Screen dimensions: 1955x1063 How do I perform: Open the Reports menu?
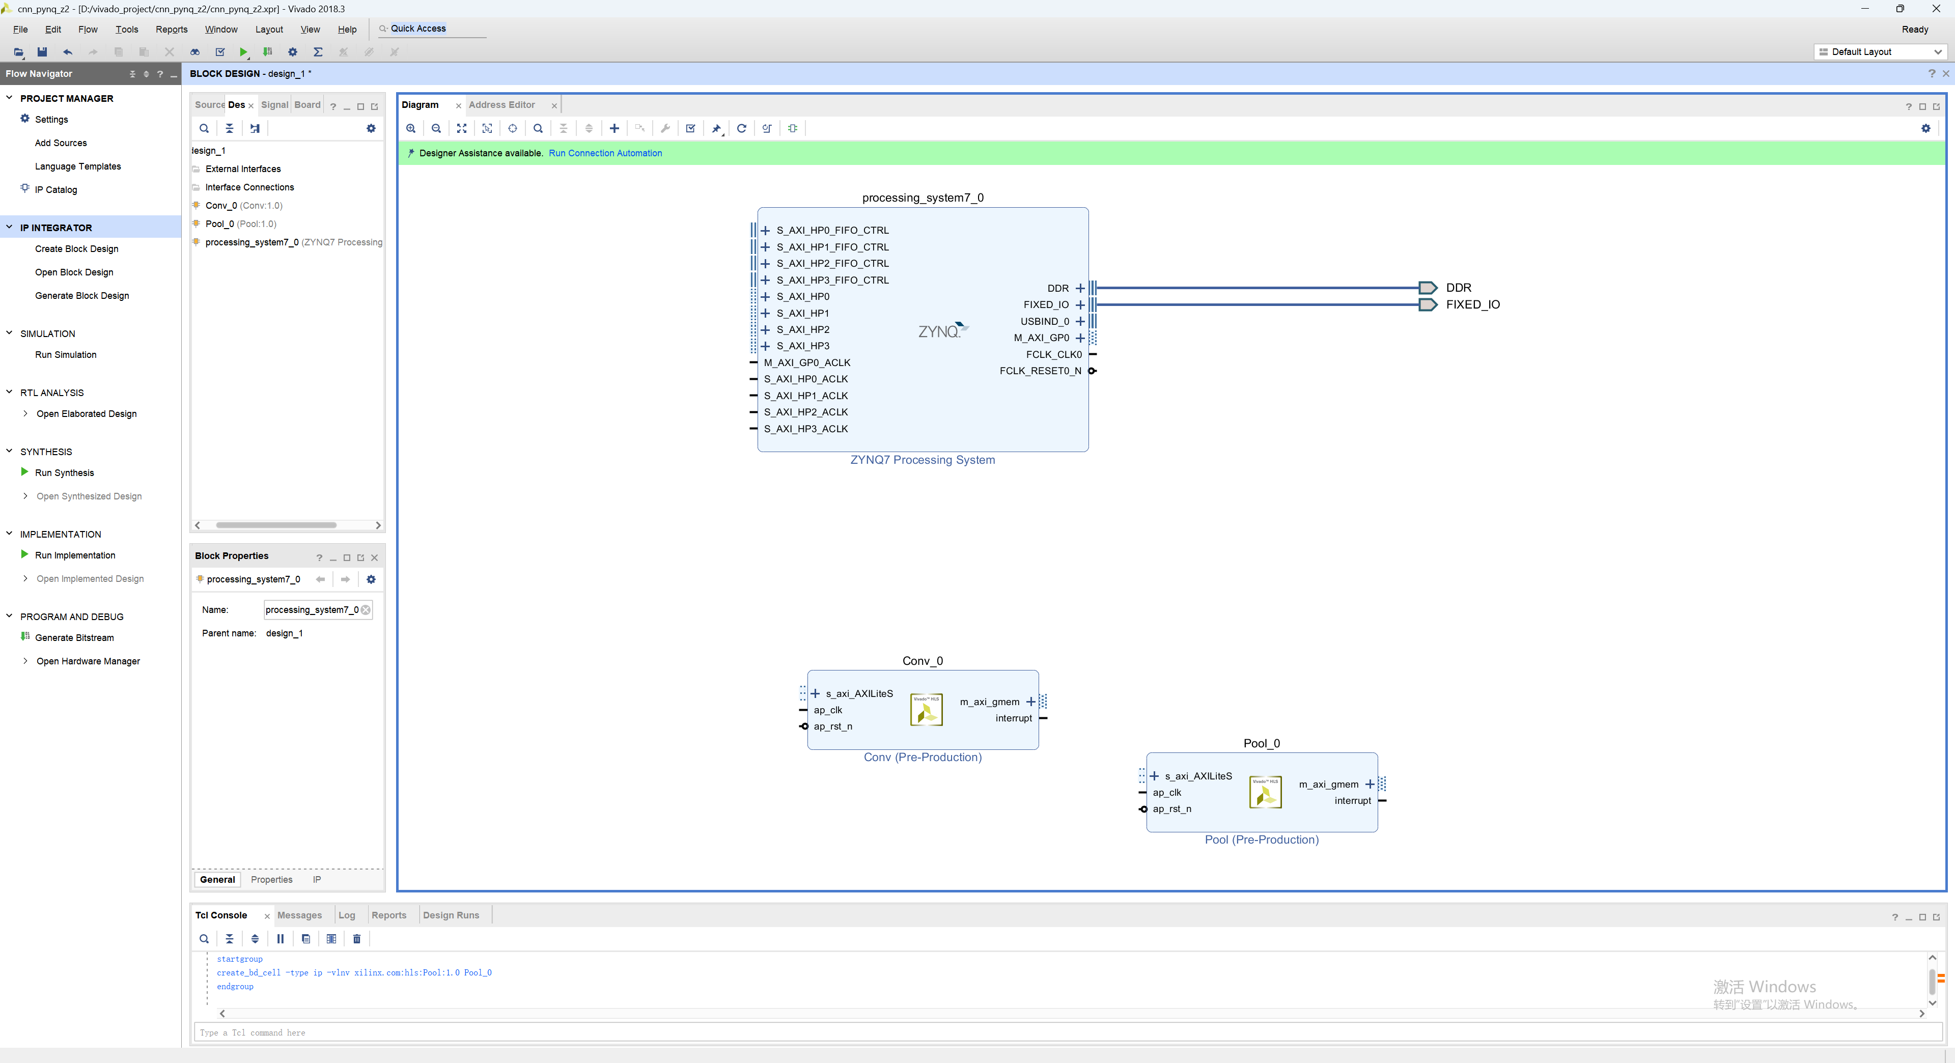(171, 29)
